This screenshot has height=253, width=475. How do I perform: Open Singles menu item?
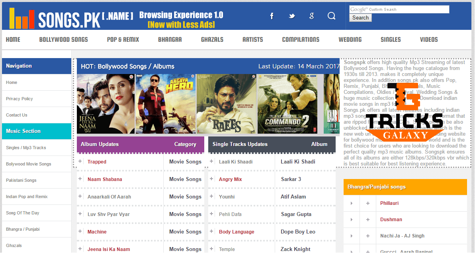[x=391, y=40]
